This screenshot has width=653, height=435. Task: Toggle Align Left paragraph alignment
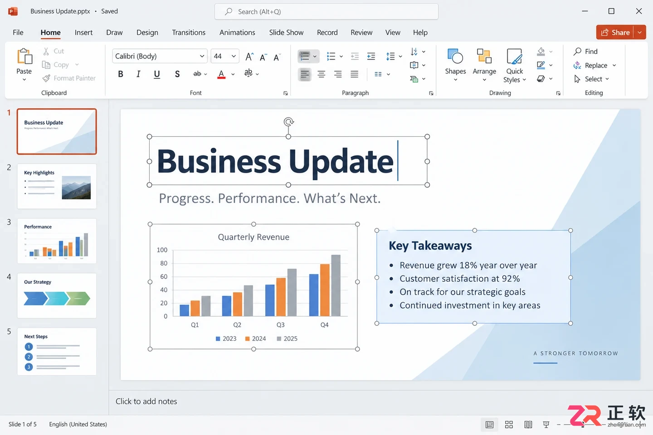tap(305, 74)
